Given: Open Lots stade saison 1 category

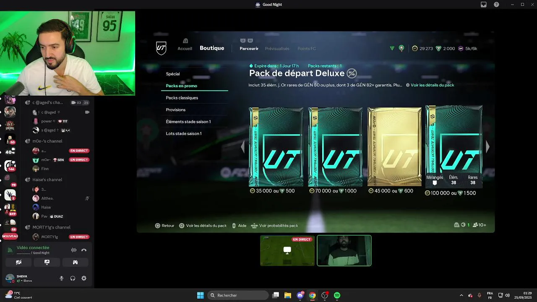Looking at the screenshot, I should (184, 133).
